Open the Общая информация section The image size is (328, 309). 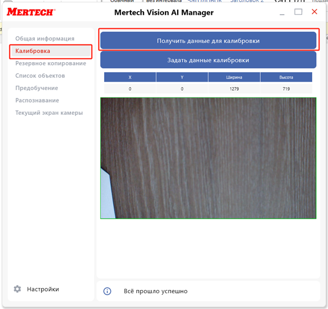[45, 38]
